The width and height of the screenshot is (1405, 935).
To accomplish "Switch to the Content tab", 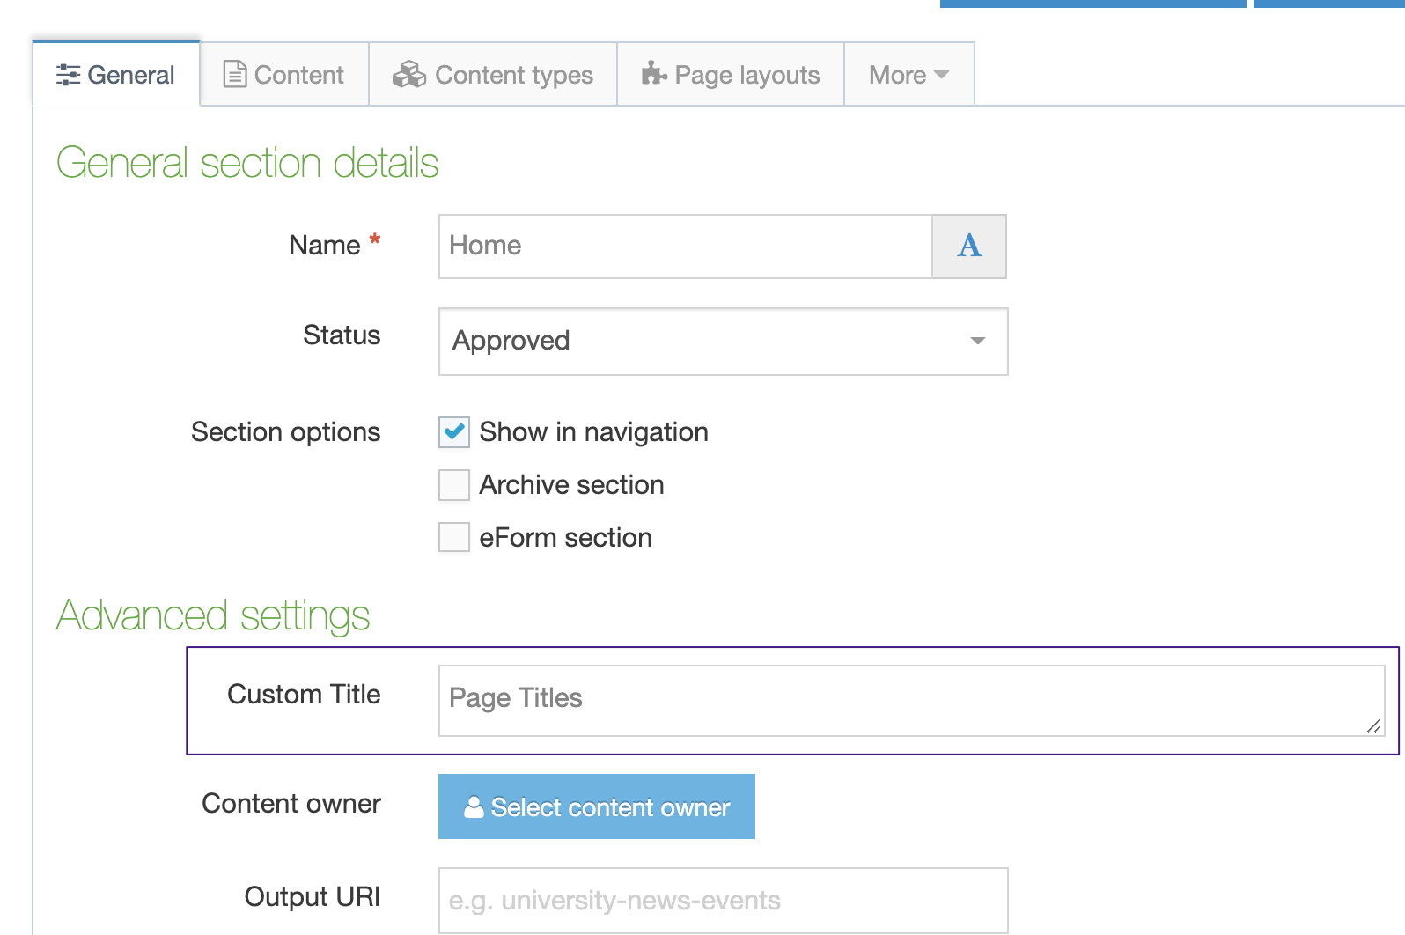I will pyautogui.click(x=284, y=75).
